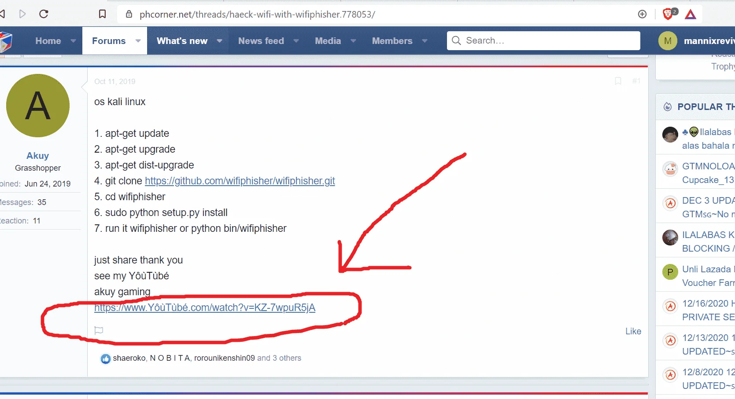
Task: Click the post number #1 link
Action: click(x=636, y=81)
